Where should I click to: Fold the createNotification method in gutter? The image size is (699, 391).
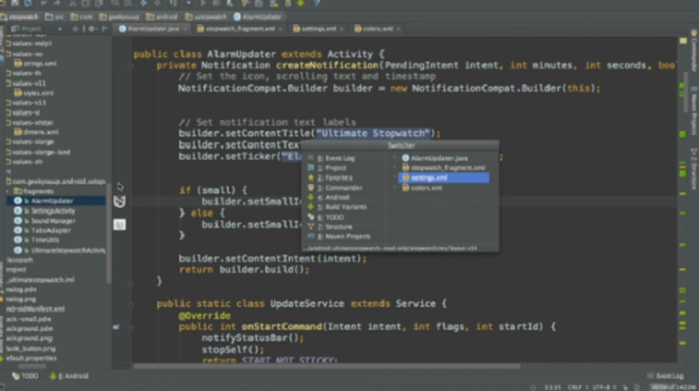coord(130,66)
